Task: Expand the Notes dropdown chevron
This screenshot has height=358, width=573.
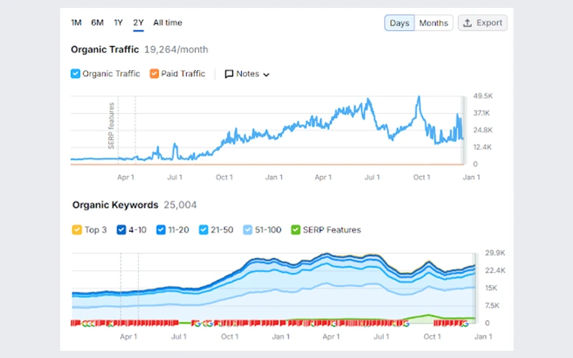Action: click(266, 74)
